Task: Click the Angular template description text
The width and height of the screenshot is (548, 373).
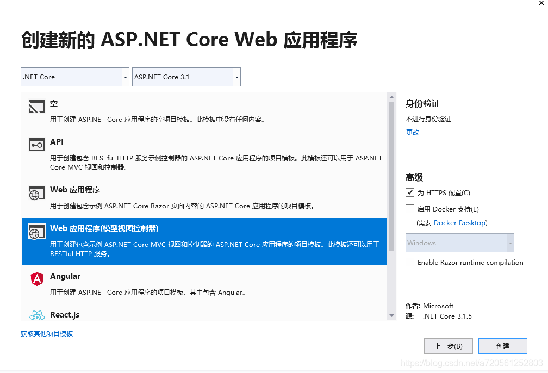Action: pyautogui.click(x=148, y=292)
